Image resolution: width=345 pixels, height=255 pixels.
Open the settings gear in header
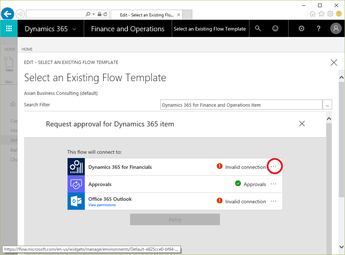302,29
